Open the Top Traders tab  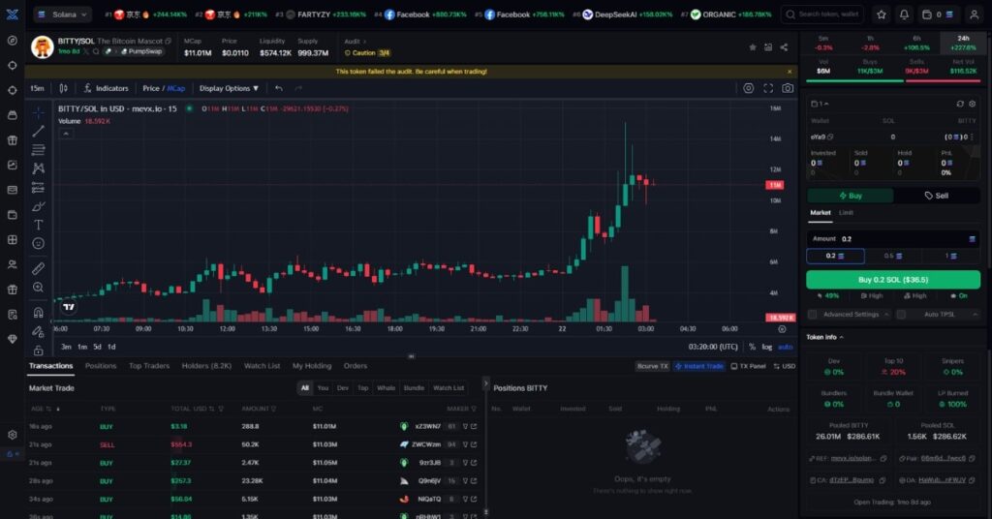[x=149, y=366]
